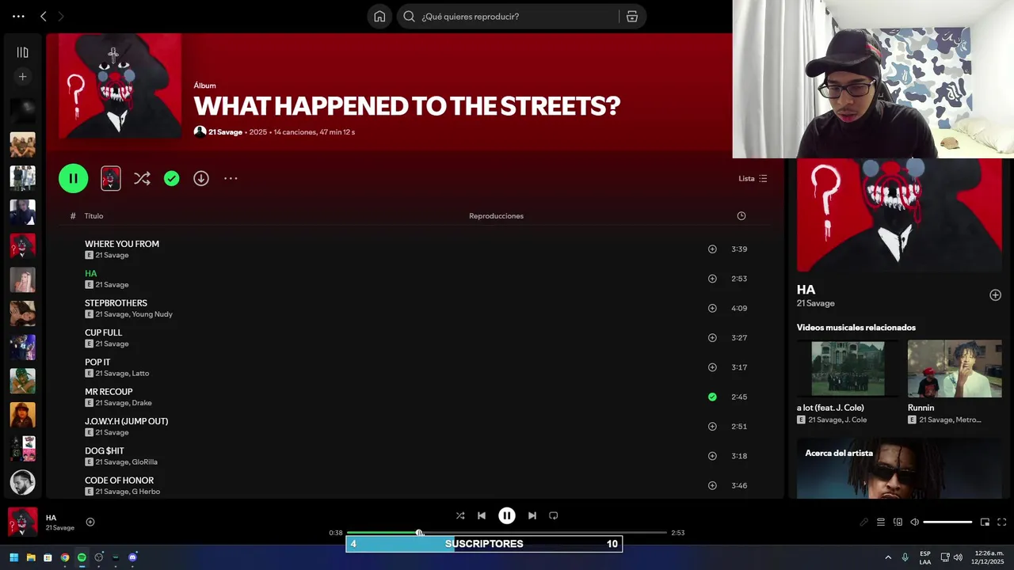Open Google Chrome from the taskbar
The height and width of the screenshot is (570, 1014).
point(65,557)
